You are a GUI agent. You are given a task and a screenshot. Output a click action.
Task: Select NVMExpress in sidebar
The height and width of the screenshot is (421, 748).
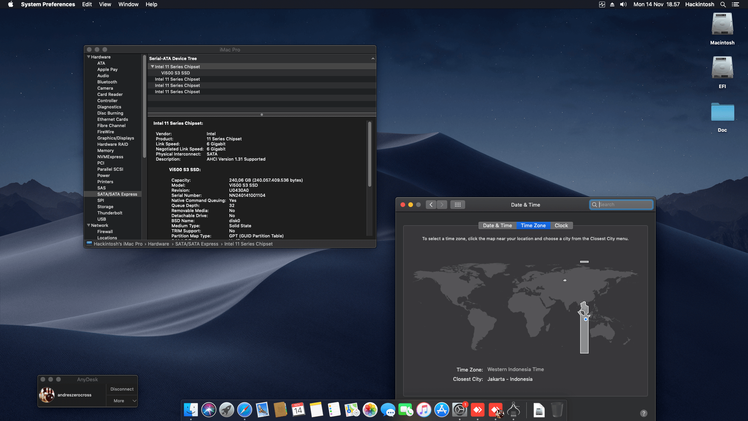110,157
